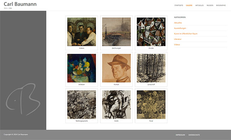The height and width of the screenshot is (140, 231).
Task: Open the Floral bouquet thumbnail
Action: pyautogui.click(x=151, y=105)
